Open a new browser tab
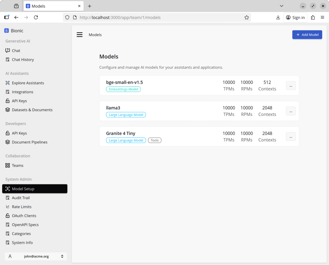329x265 pixels. (x=89, y=6)
